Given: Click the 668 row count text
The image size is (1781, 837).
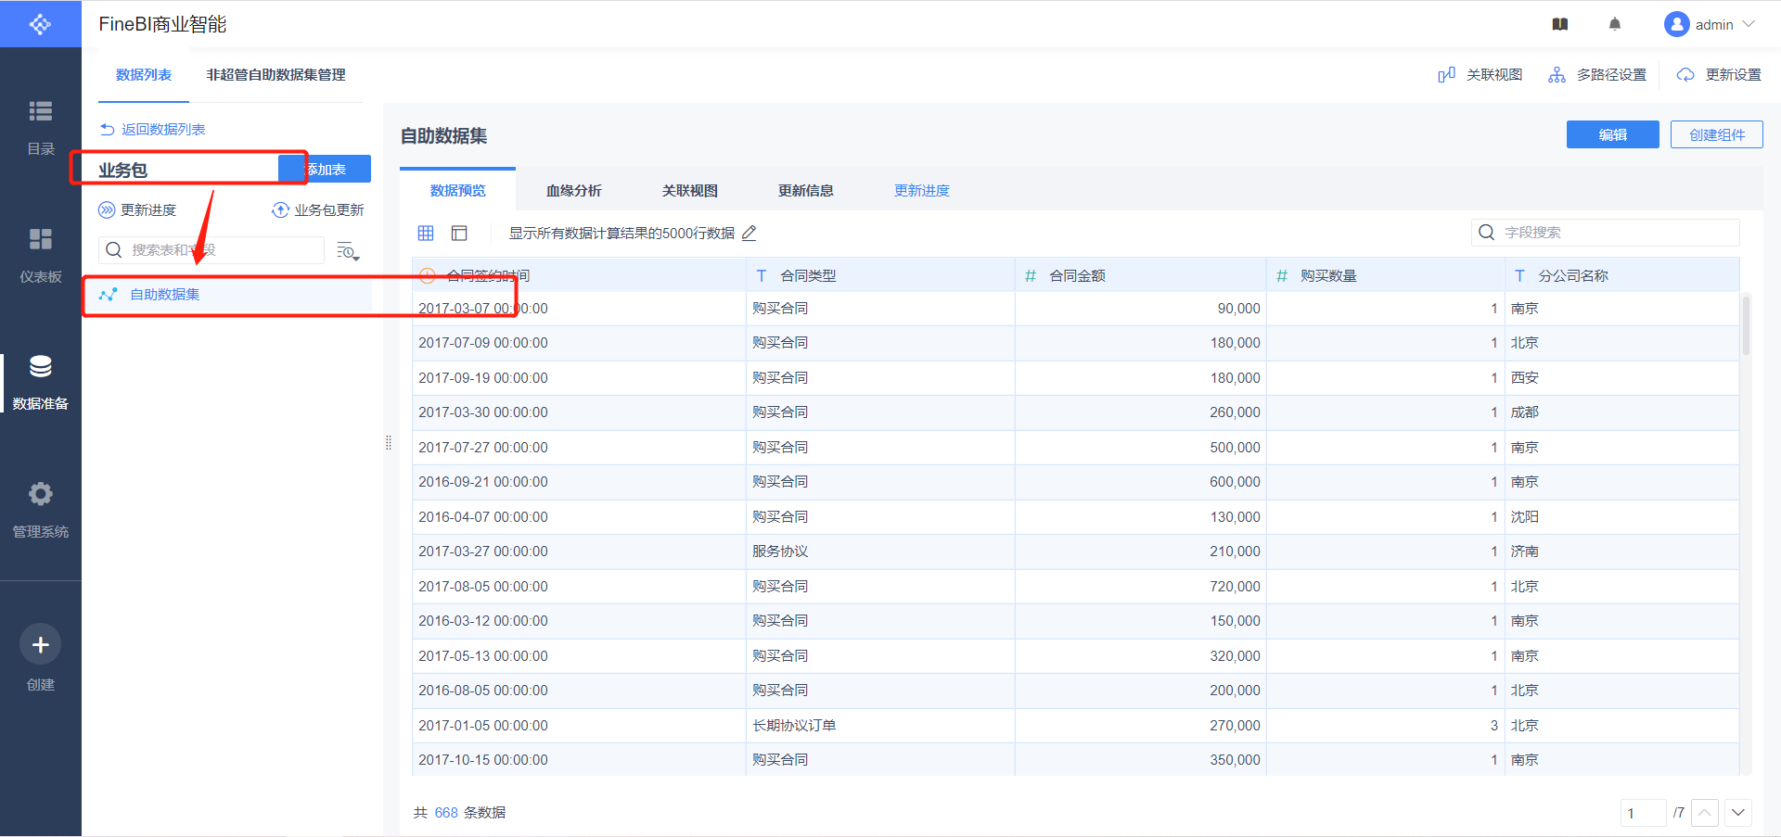Looking at the screenshot, I should [x=446, y=813].
